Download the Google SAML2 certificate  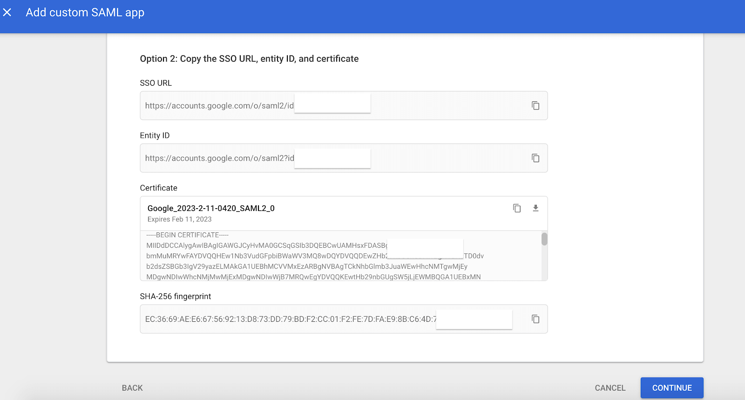(535, 208)
